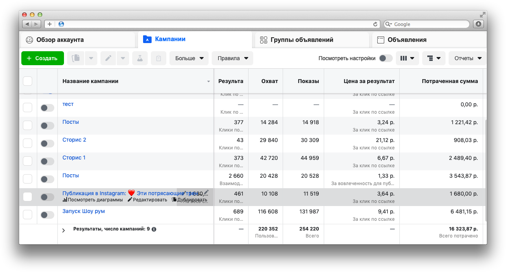Viewport: 506px width, 272px height.
Task: Open the browser downloads button
Action: coord(478,24)
